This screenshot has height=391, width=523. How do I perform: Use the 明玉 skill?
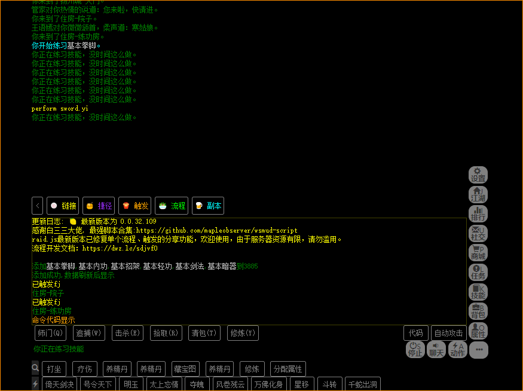pyautogui.click(x=131, y=384)
